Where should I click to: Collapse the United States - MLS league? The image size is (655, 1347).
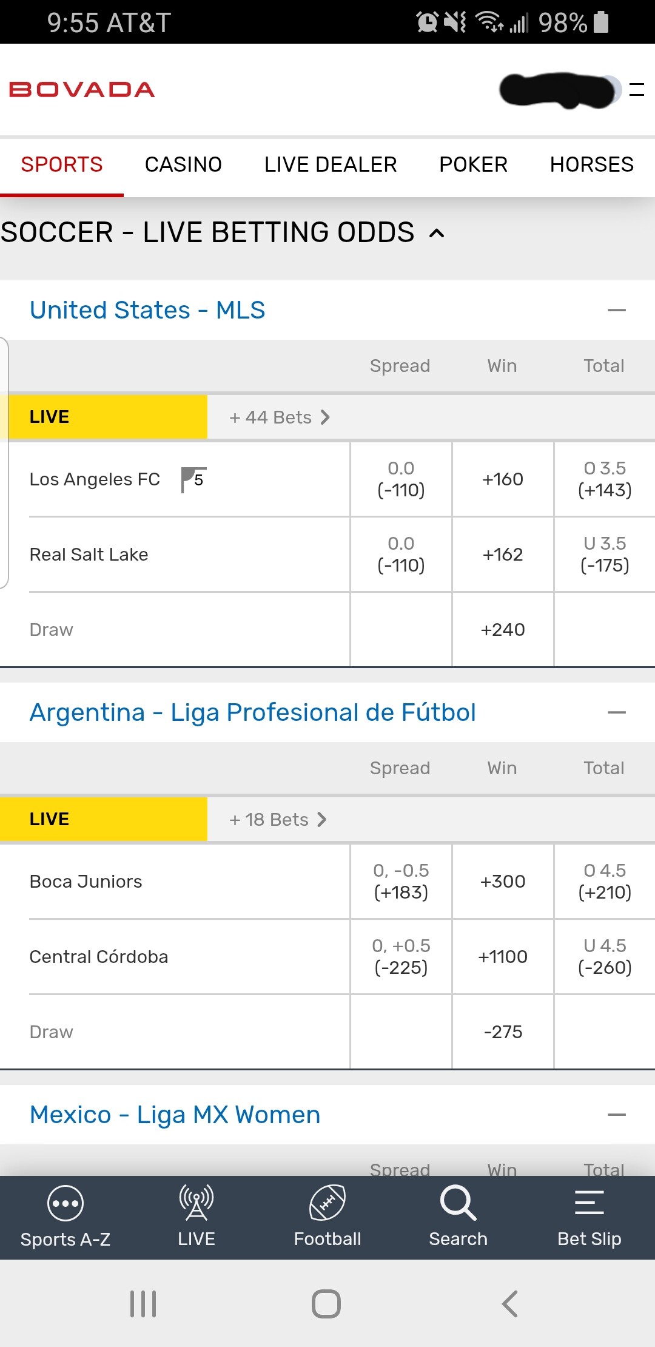click(616, 310)
